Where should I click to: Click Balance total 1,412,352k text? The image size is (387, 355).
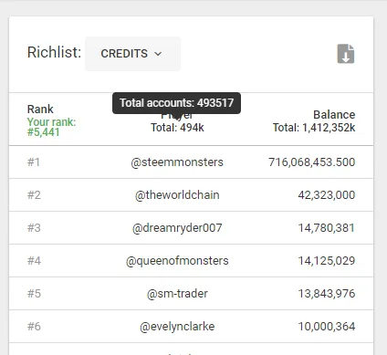tap(314, 128)
